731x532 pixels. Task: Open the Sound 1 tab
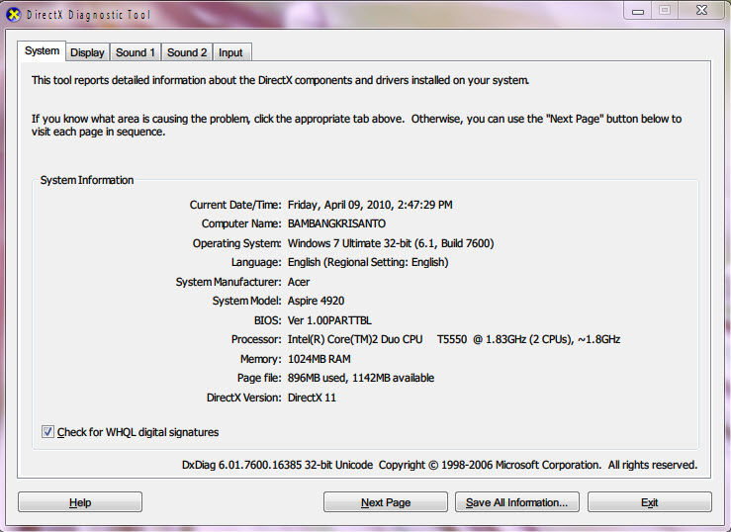pos(136,52)
